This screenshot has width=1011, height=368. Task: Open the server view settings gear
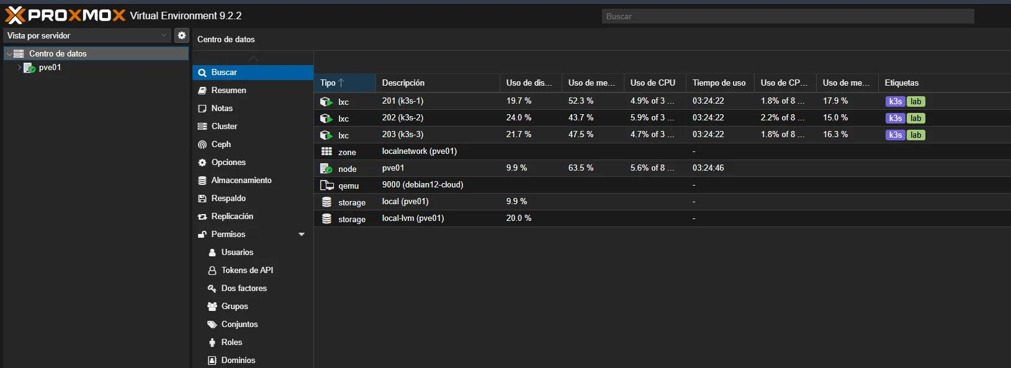[181, 35]
